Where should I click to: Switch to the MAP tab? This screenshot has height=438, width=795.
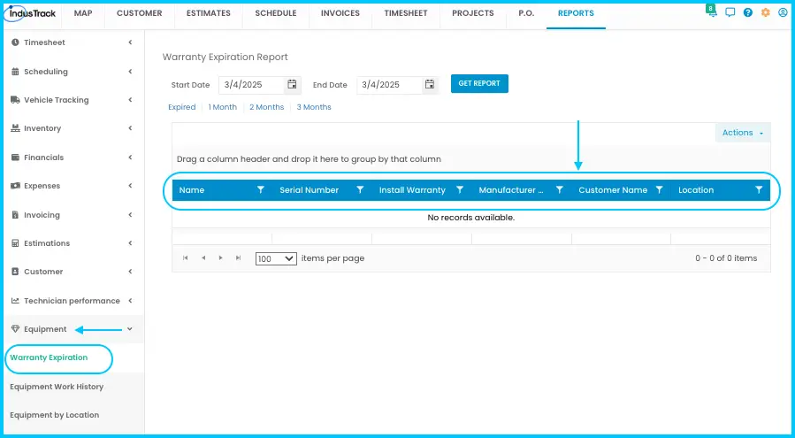pos(83,13)
